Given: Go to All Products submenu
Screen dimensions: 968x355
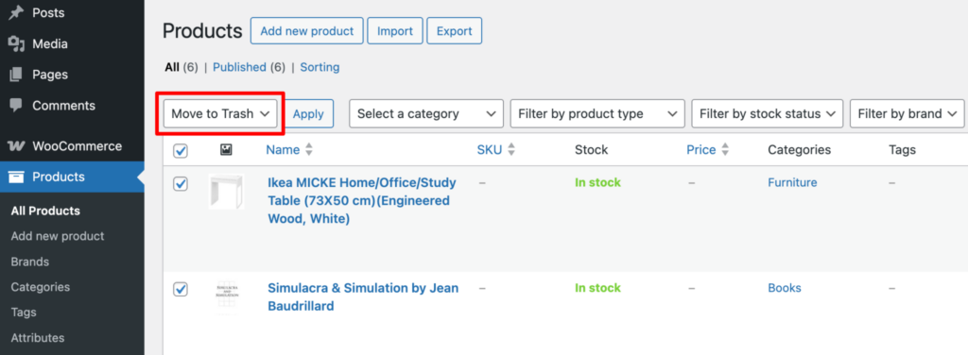Looking at the screenshot, I should coord(45,211).
